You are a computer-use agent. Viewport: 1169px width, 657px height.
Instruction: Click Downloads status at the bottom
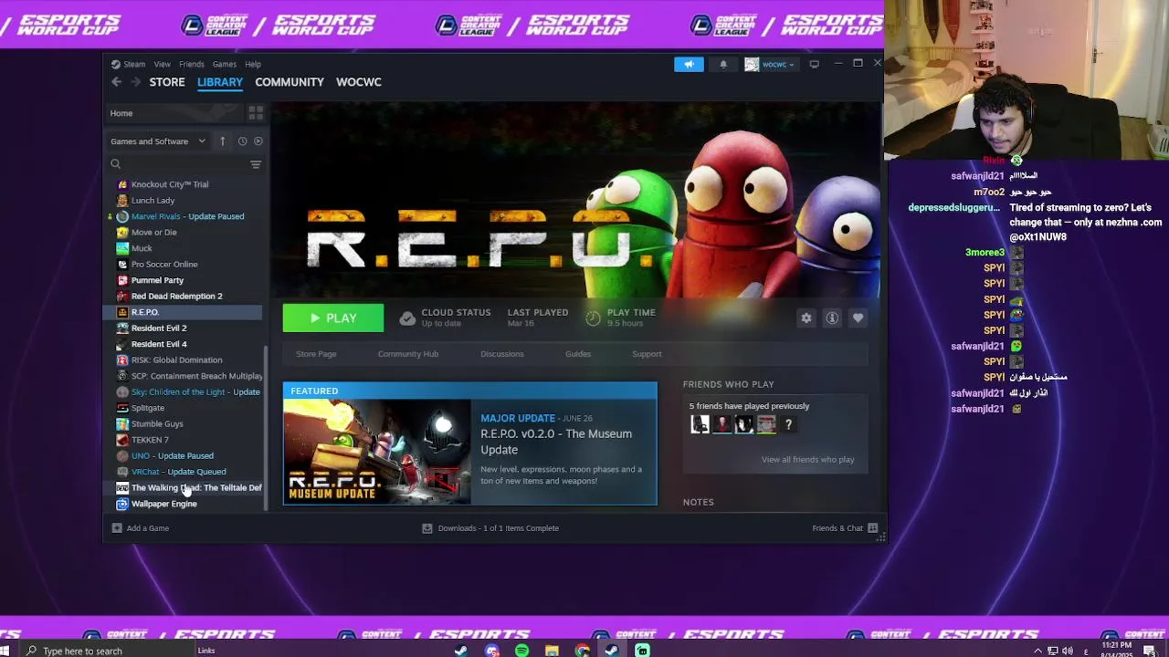pos(490,528)
